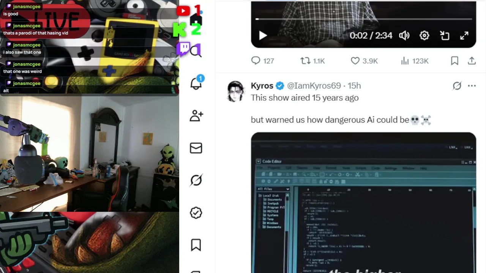Open the Verified badge sidebar icon
This screenshot has width=486, height=273.
pyautogui.click(x=196, y=213)
